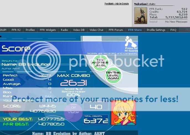
Task: Click the Try This Level Again circle
Action: tap(113, 75)
